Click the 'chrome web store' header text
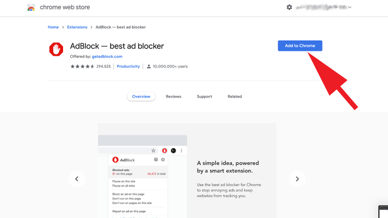The height and width of the screenshot is (218, 388). [x=65, y=7]
